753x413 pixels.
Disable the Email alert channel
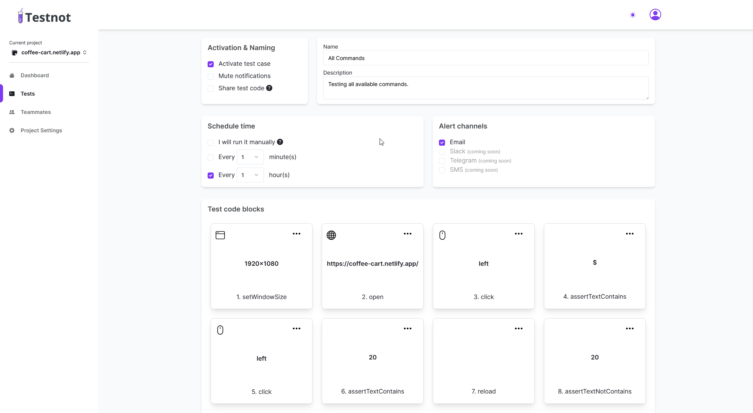442,142
